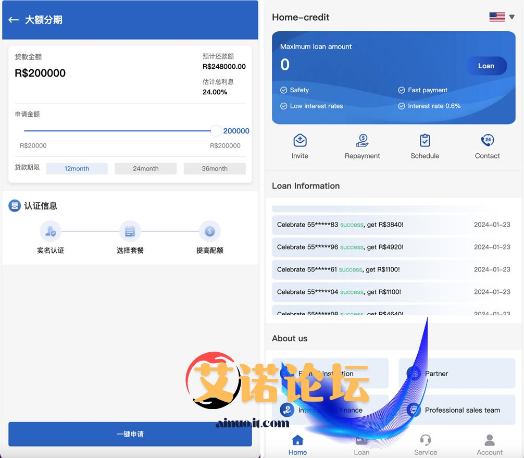
Task: Click the 24.00% total interest value
Action: (x=215, y=92)
